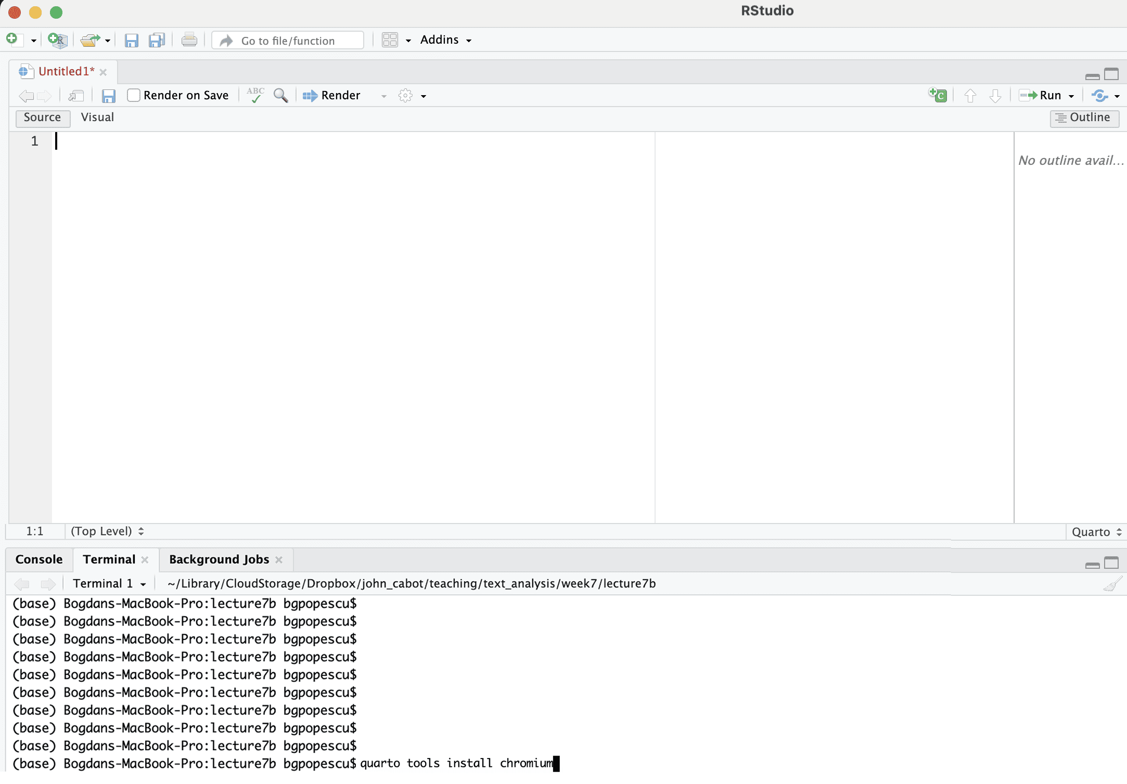Image resolution: width=1127 pixels, height=784 pixels.
Task: Click the Render button
Action: 332,95
